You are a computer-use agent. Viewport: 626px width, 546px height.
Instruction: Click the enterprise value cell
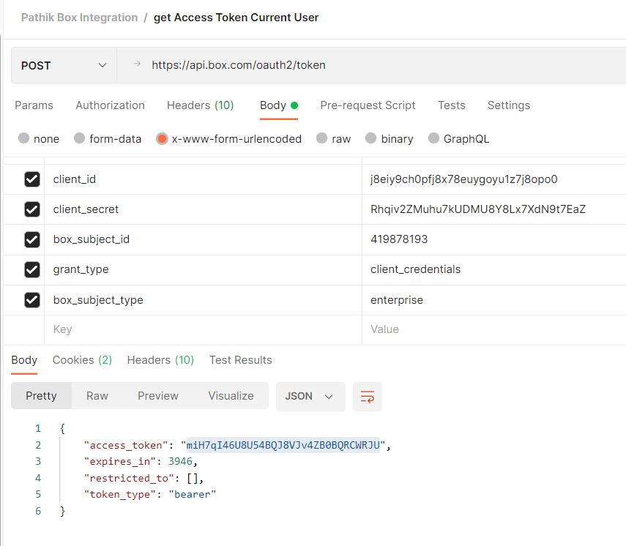[494, 300]
